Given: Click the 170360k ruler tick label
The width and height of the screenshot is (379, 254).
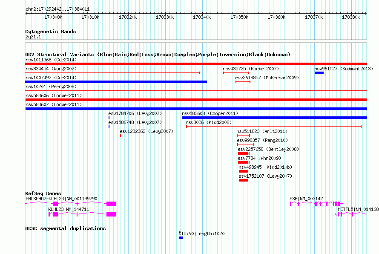Looking at the screenshot, I should click(276, 17).
